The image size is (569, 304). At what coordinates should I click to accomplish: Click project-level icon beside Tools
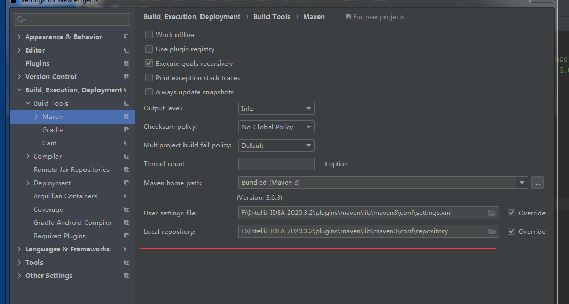pos(127,263)
